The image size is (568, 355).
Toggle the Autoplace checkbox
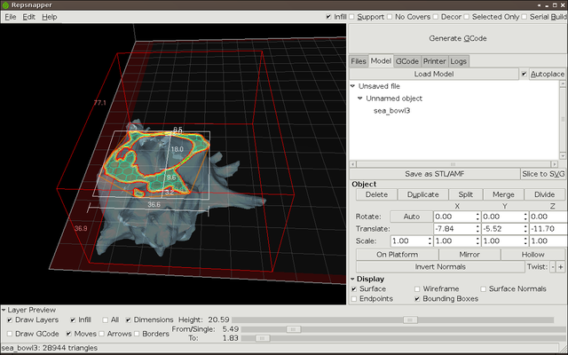(x=524, y=74)
